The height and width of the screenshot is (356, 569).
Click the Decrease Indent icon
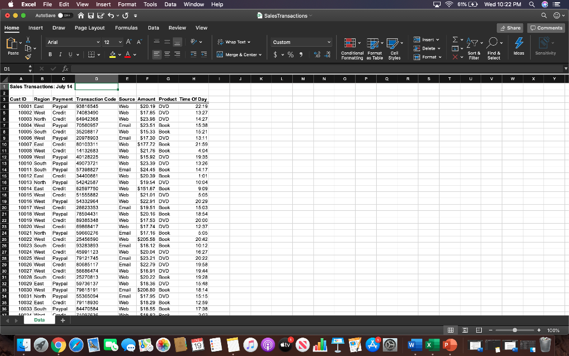tap(193, 55)
